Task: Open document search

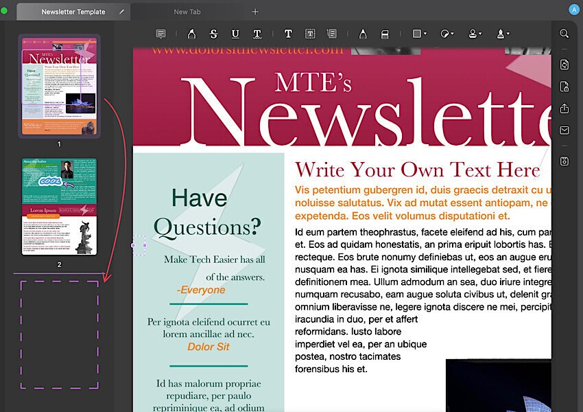Action: pyautogui.click(x=564, y=32)
